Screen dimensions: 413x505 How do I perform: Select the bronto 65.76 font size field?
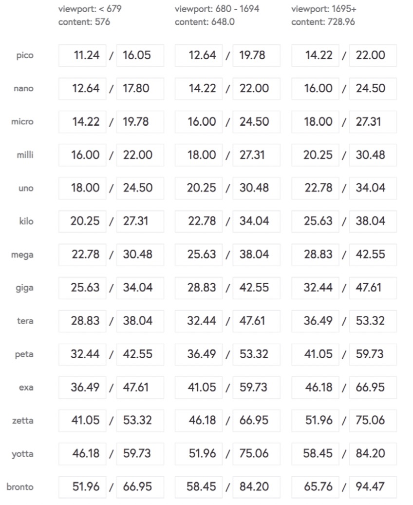click(x=315, y=487)
